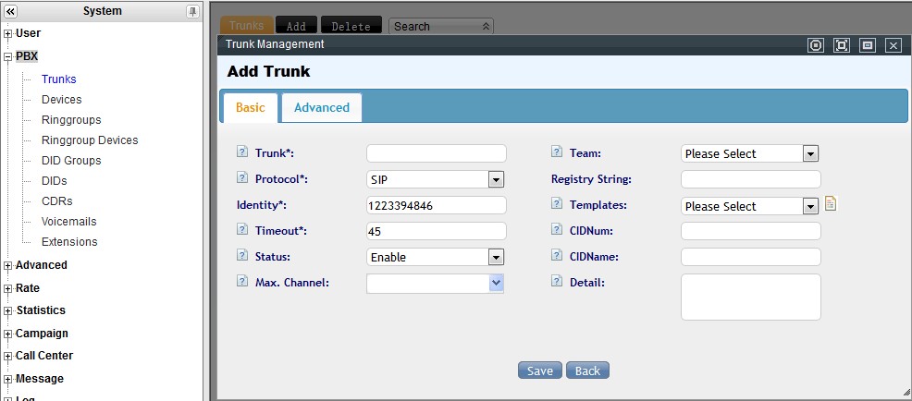Expand the Call Center tree node
This screenshot has height=401, width=912.
[8, 356]
